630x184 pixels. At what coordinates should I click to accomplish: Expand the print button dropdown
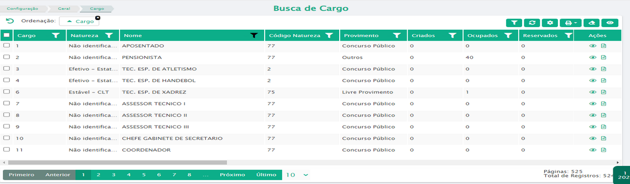[x=571, y=23]
